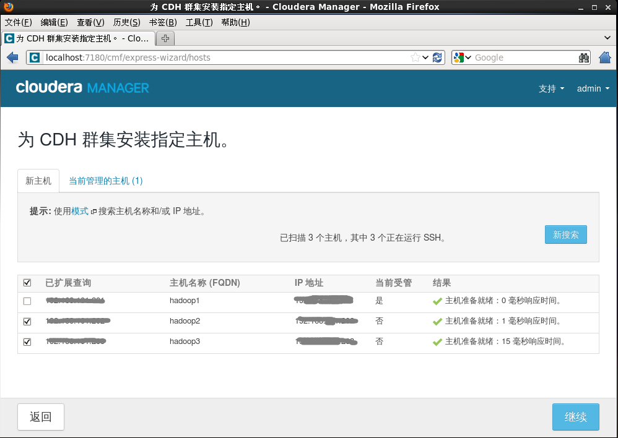Click the hadoop2 hostname cell
Image resolution: width=618 pixels, height=438 pixels.
tap(185, 321)
